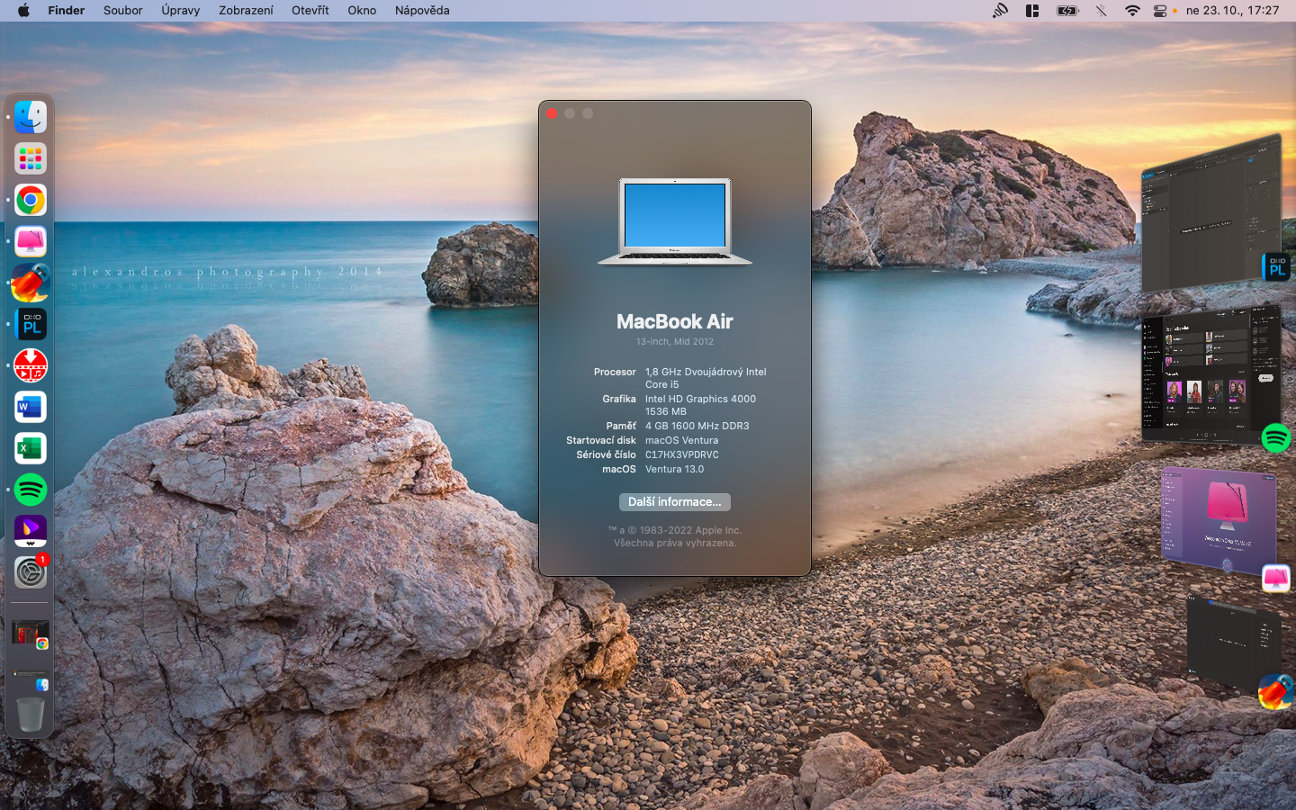
Task: Click the macOS version Ventura 13.0
Action: [674, 469]
